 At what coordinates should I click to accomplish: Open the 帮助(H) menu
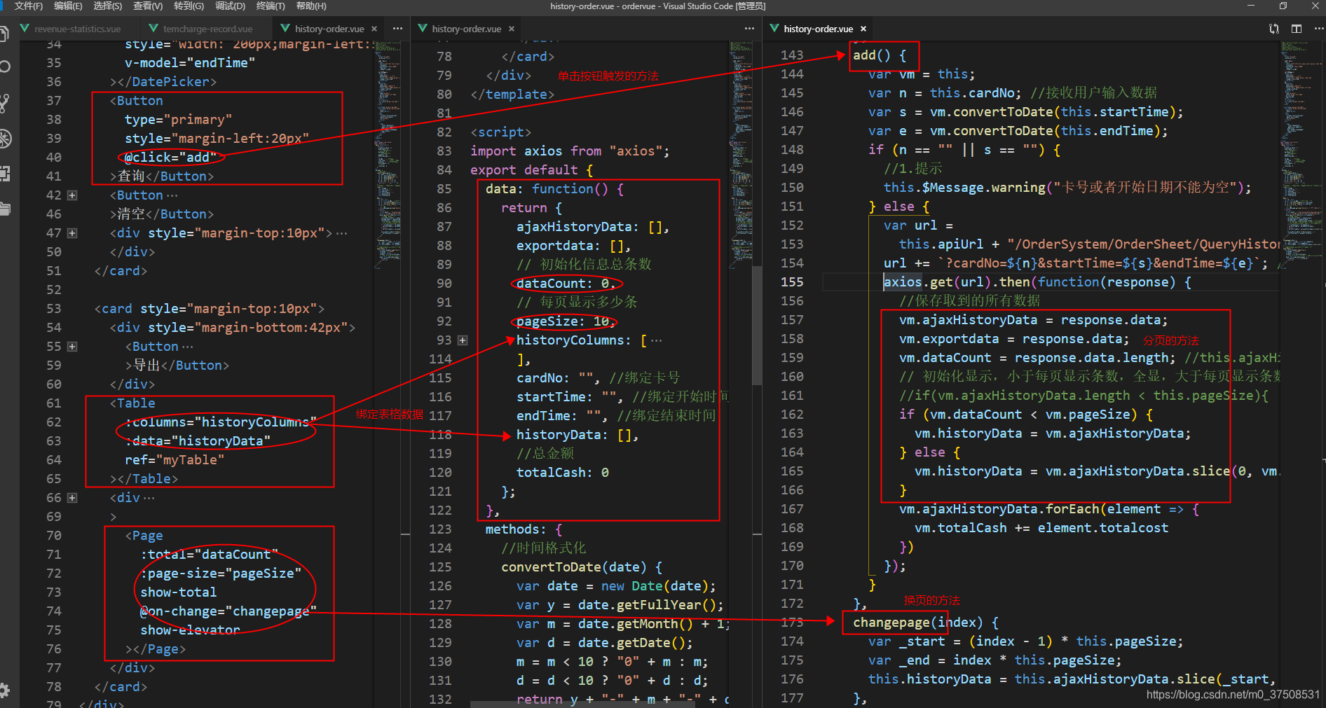point(311,6)
